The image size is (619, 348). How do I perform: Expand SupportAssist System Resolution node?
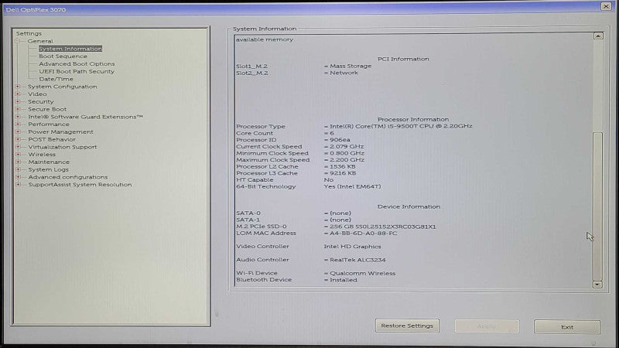[18, 185]
